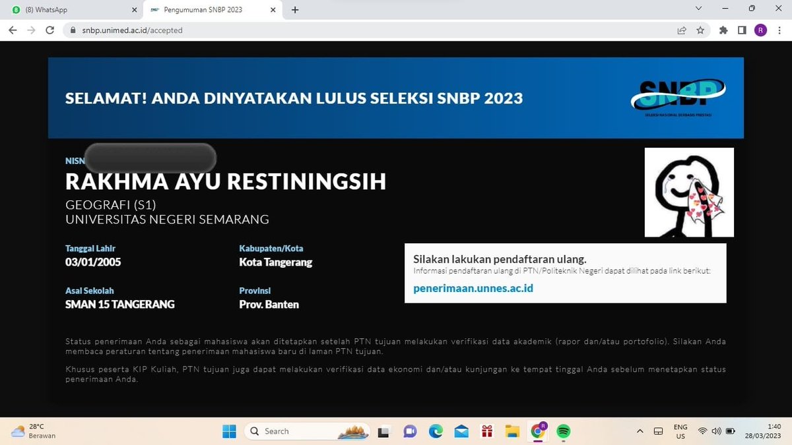
Task: Open the Chrome profile avatar R
Action: pos(760,30)
